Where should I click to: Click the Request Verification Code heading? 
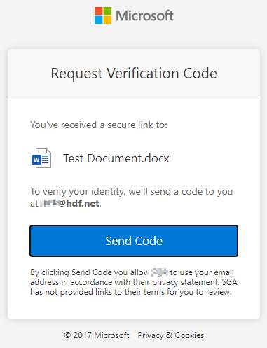pos(134,74)
